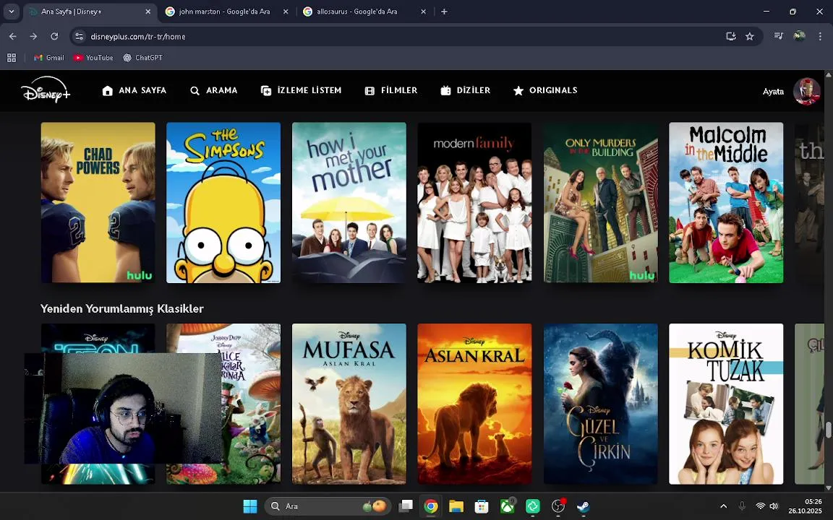The width and height of the screenshot is (833, 520).
Task: Open the Diziler section
Action: (466, 91)
